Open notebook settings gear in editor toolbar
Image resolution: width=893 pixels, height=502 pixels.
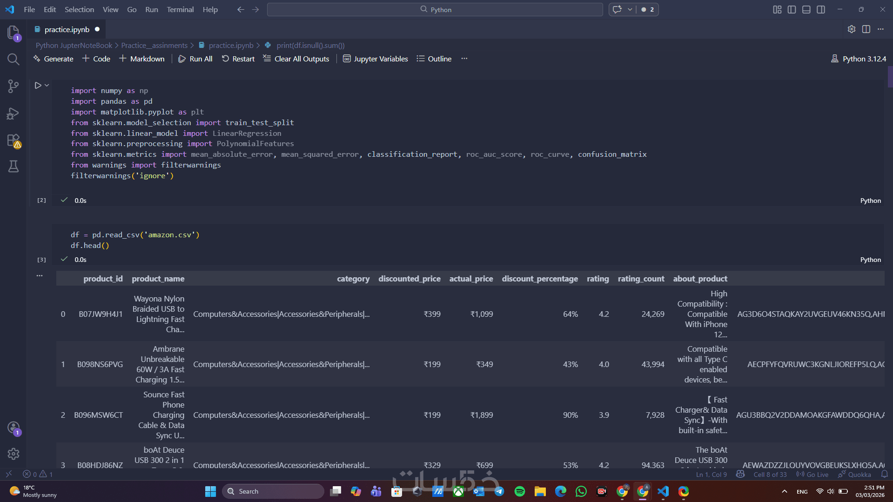[851, 29]
